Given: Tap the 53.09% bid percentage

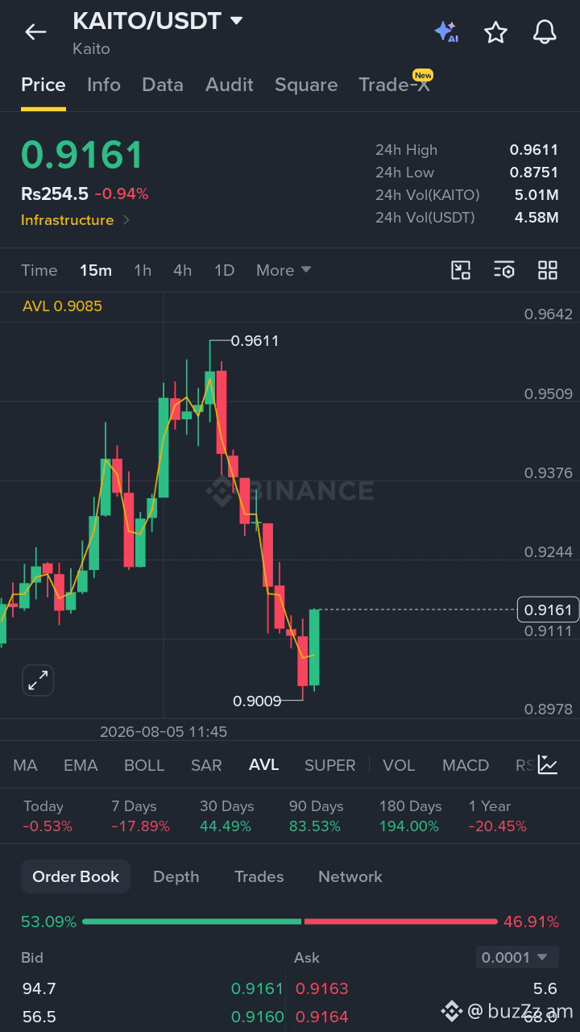Looking at the screenshot, I should [49, 922].
